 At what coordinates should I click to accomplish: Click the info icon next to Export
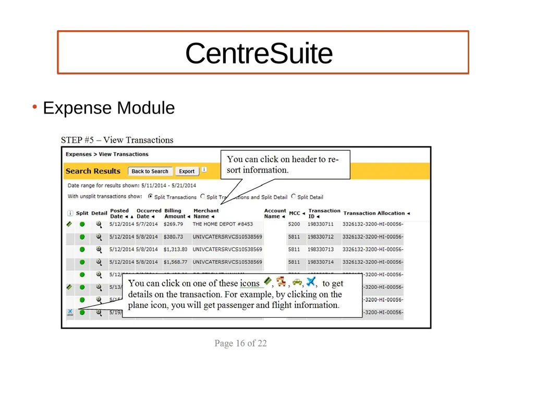pos(204,169)
